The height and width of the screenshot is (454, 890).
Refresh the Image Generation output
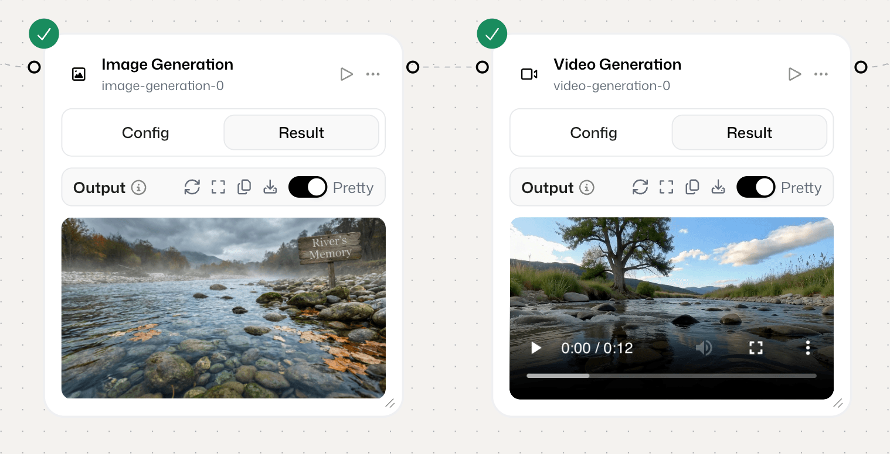click(192, 187)
